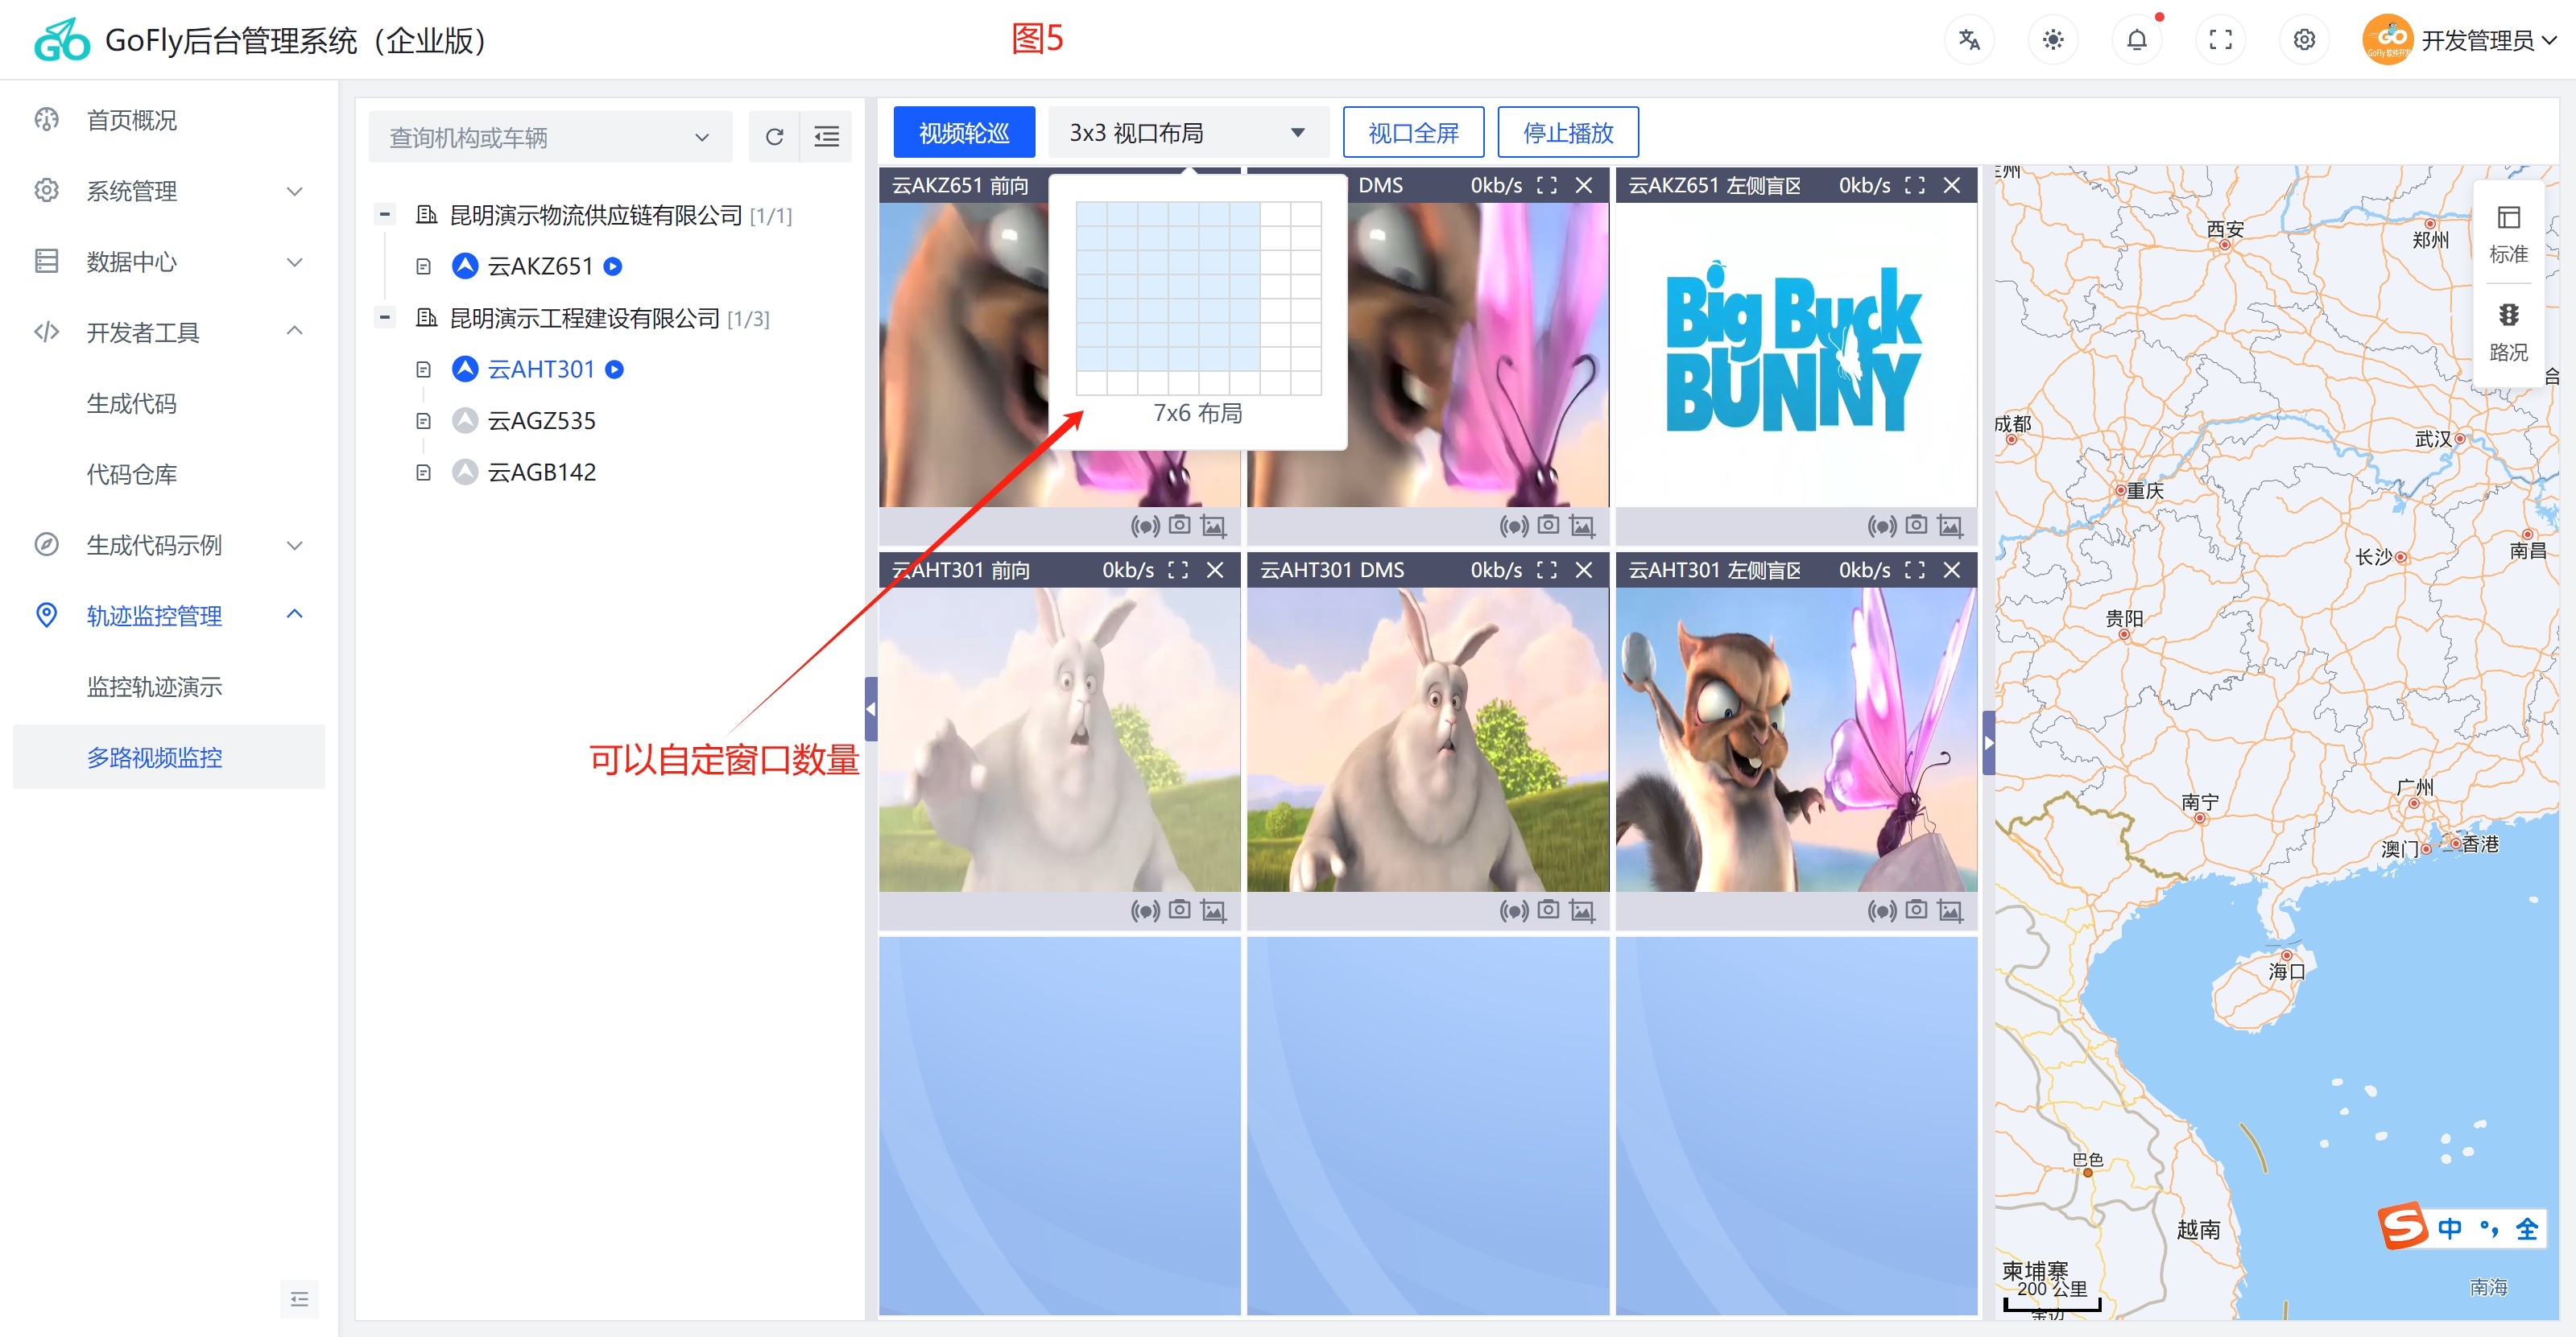
Task: Close 云AHT301 左侧盲区 video
Action: (1952, 570)
